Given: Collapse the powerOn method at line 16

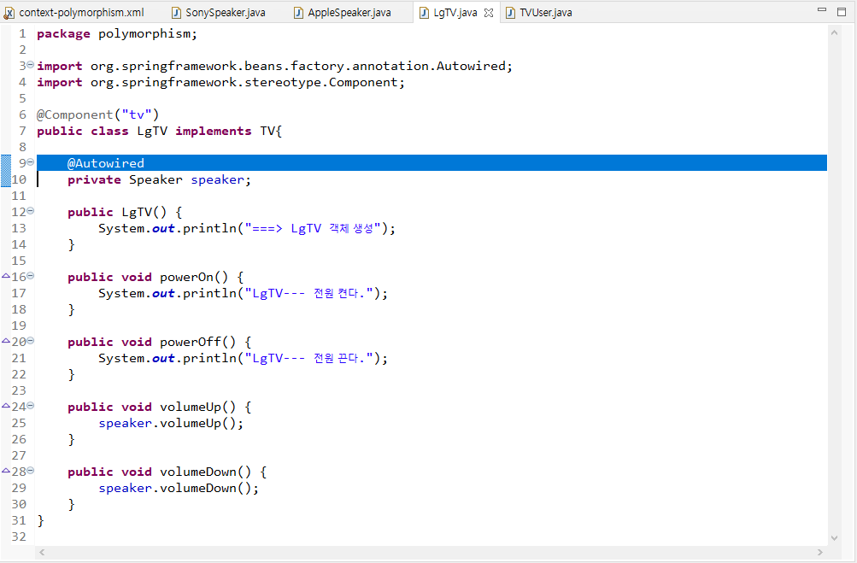Looking at the screenshot, I should tap(31, 275).
